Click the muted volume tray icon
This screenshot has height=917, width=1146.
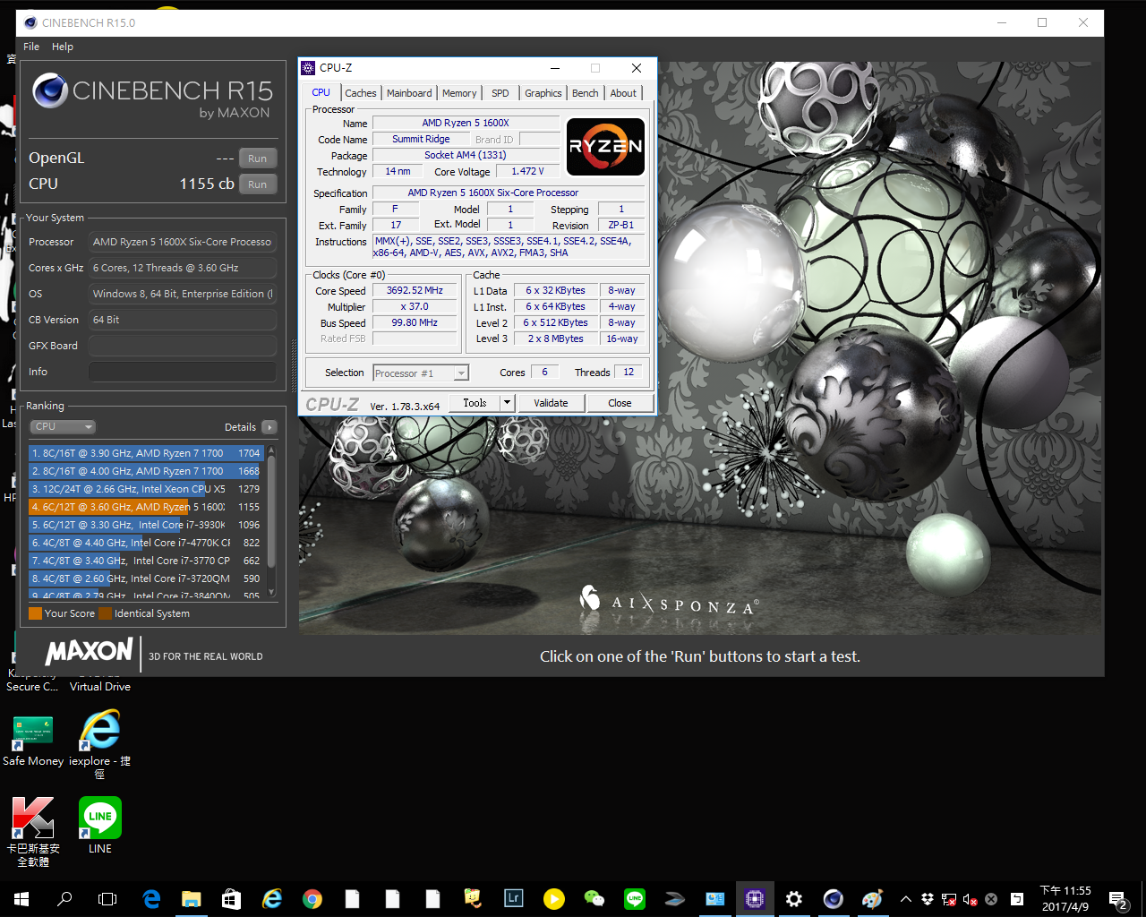(x=971, y=899)
